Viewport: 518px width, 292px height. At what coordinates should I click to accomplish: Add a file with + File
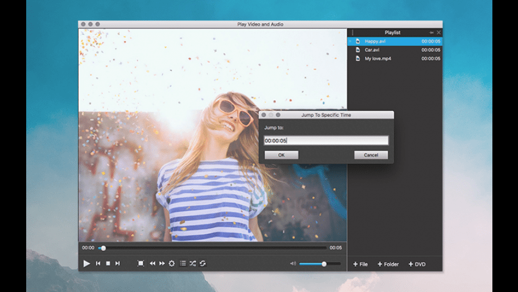click(x=360, y=264)
